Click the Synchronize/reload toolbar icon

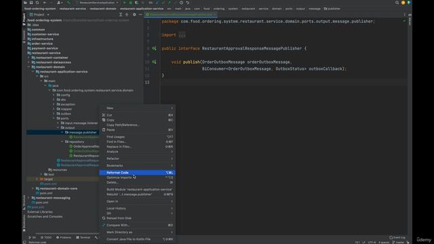[37, 3]
